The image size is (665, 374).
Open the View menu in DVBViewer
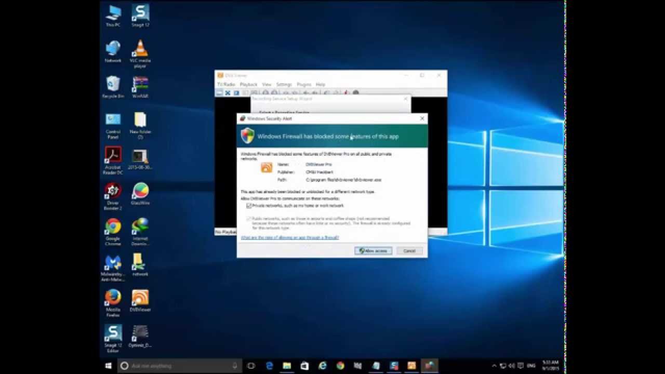tap(267, 84)
